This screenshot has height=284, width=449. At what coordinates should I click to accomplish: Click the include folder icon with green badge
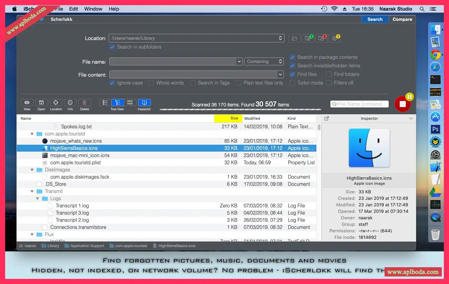click(x=308, y=38)
